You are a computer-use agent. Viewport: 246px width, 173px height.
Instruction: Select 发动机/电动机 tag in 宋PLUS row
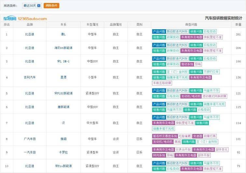point(191,96)
